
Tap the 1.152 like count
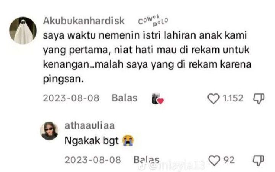tap(233, 98)
